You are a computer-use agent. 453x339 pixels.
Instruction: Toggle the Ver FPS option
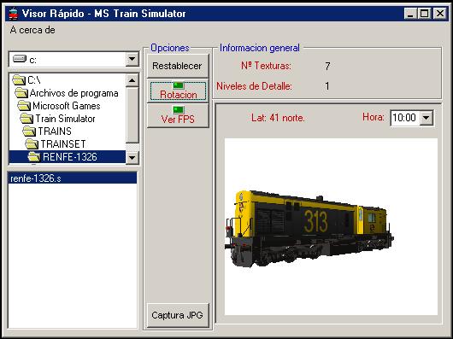[178, 115]
